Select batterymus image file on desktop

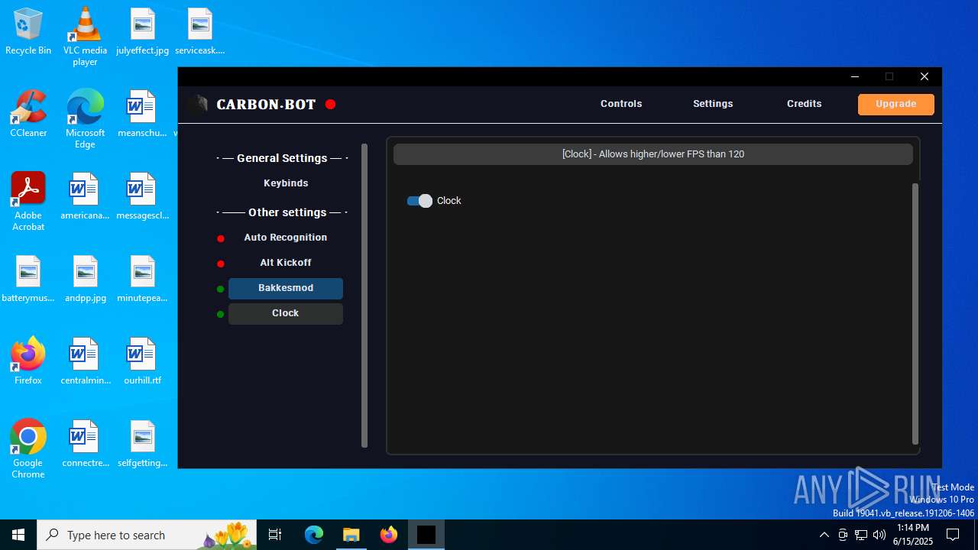[28, 280]
